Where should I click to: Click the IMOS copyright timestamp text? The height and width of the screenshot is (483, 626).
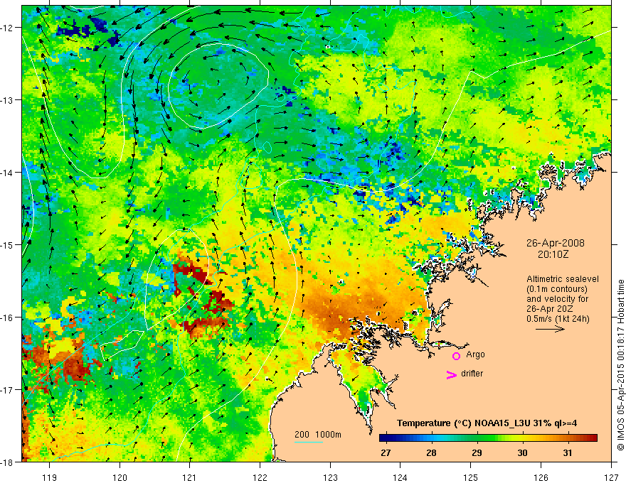[x=621, y=365]
